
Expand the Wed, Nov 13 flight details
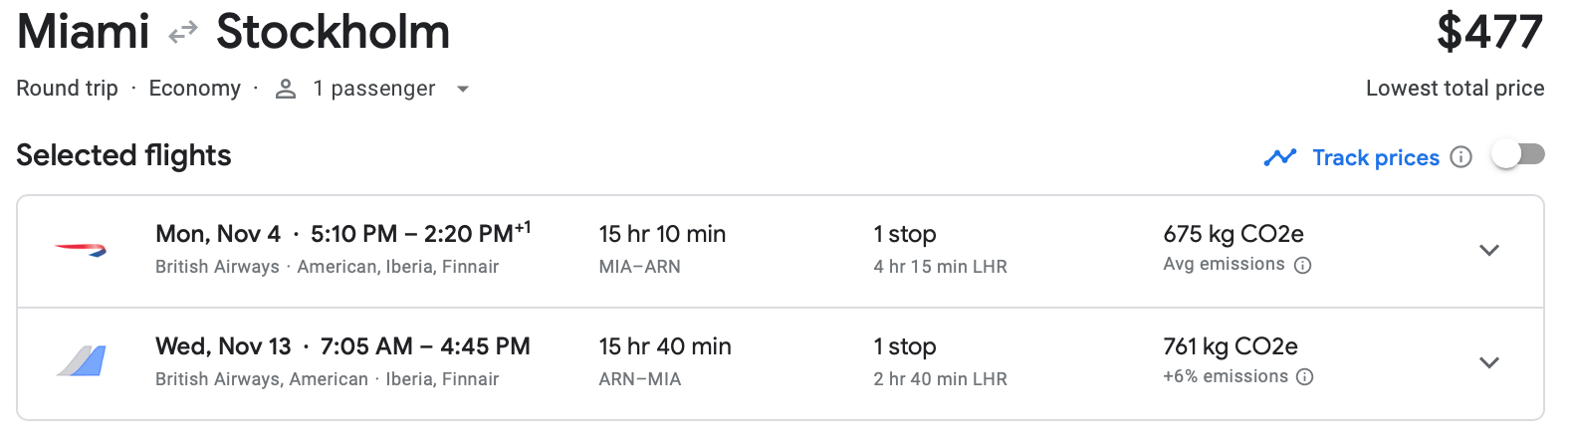(x=1489, y=362)
